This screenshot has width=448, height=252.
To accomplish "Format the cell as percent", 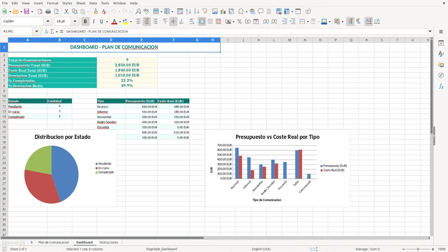I will point(239,22).
